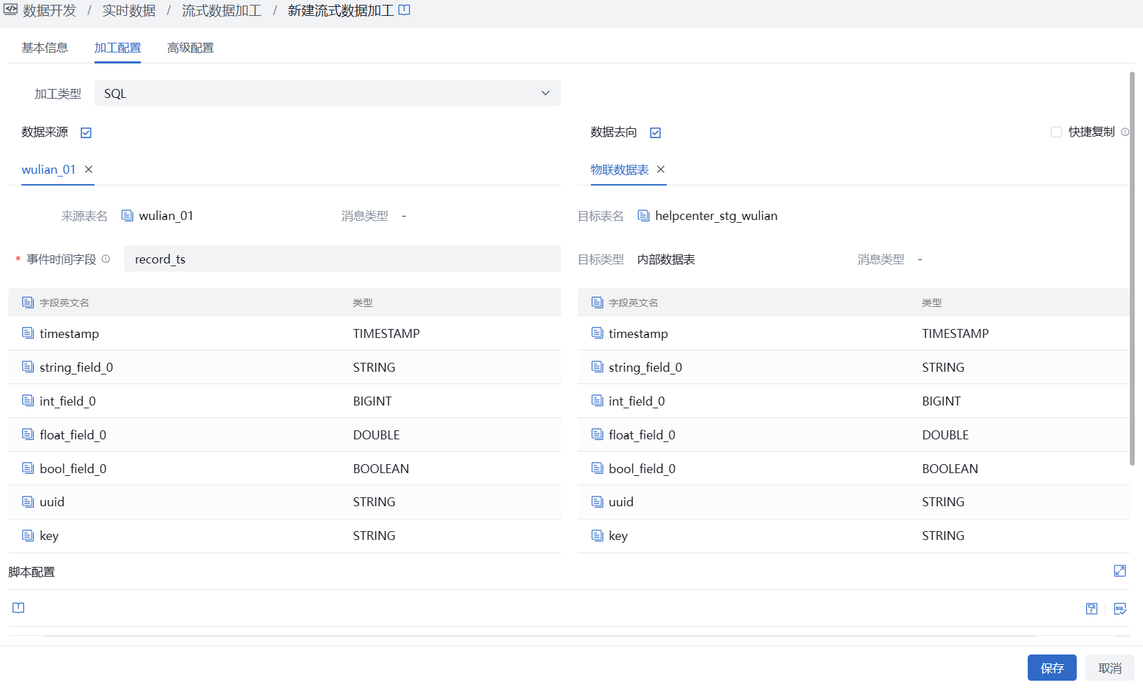Viewport: 1143px width, 689px height.
Task: Click target table name helpcenter_stg_wulian
Action: (716, 216)
